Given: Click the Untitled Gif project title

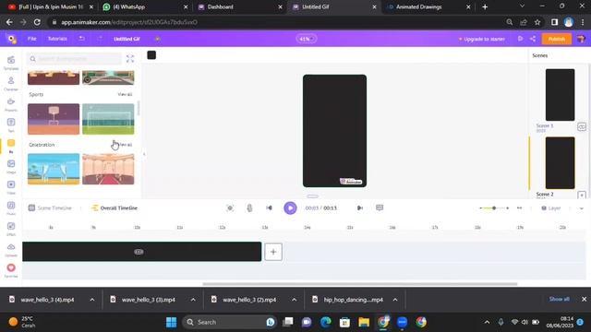Looking at the screenshot, I should click(x=127, y=39).
